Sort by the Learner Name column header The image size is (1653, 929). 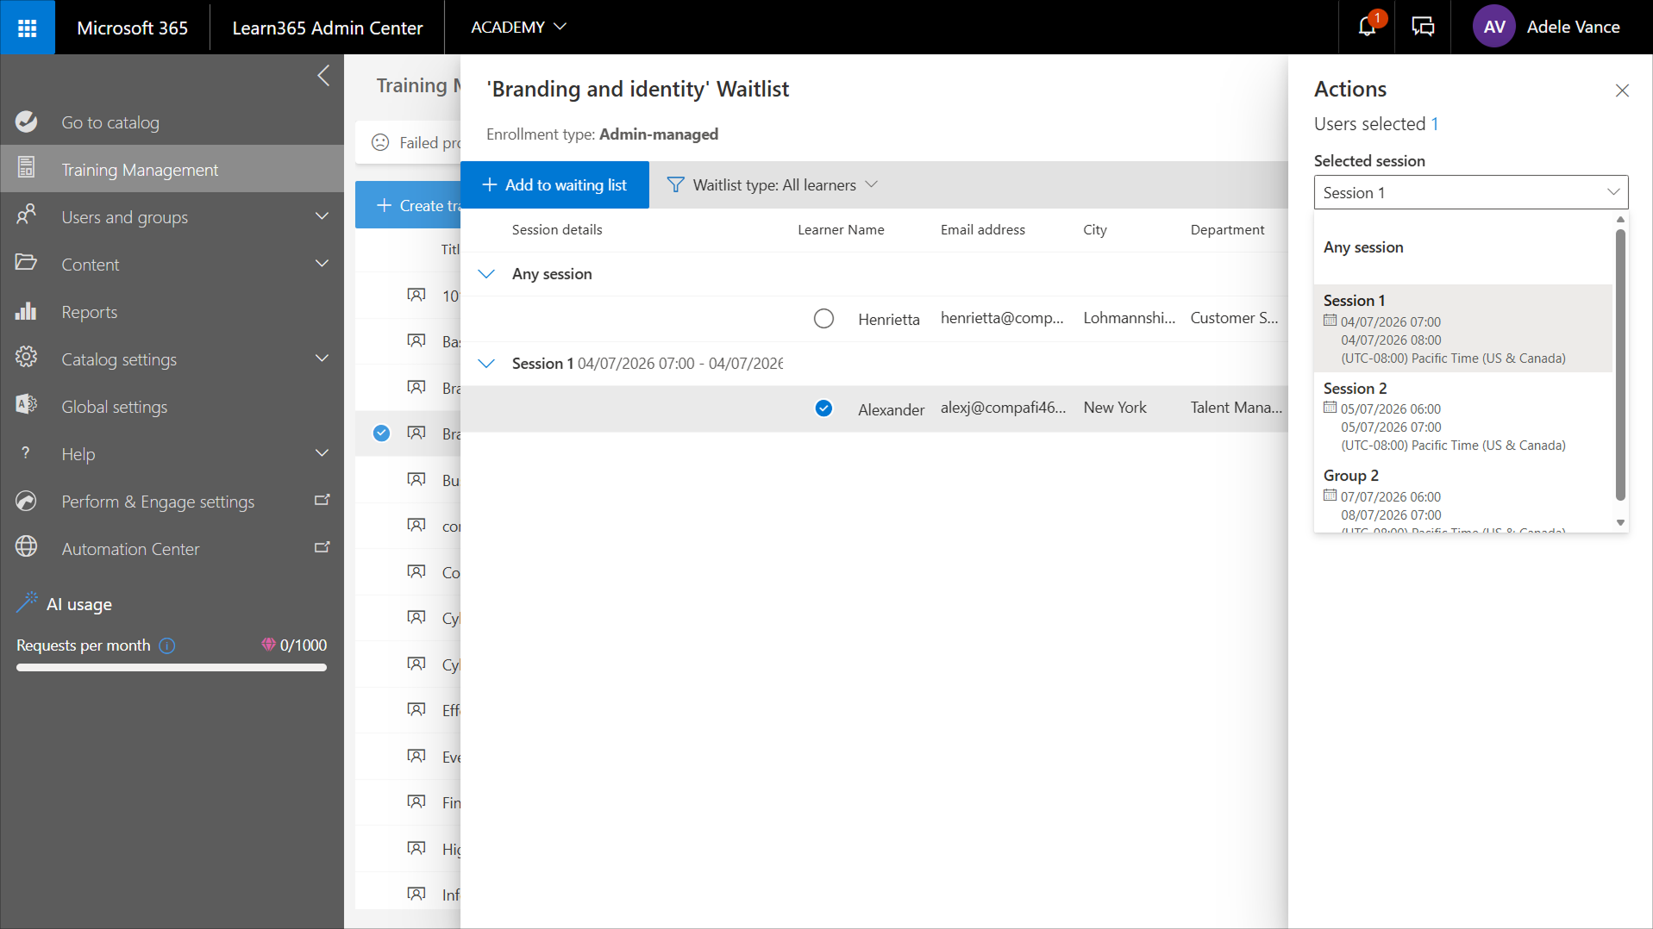tap(841, 230)
